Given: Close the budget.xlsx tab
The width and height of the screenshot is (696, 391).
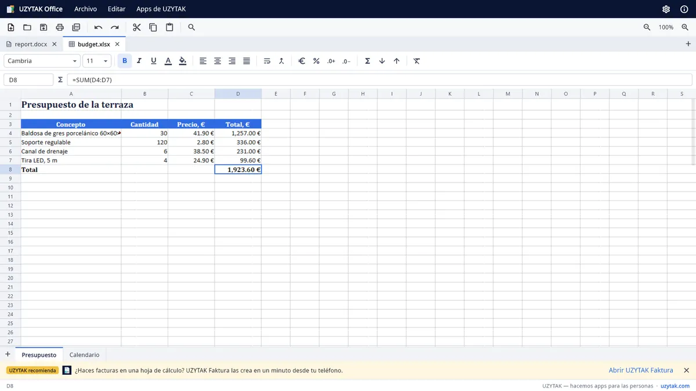Looking at the screenshot, I should coord(117,44).
